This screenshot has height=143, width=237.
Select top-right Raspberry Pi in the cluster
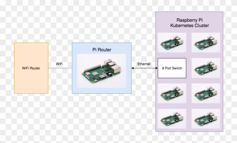pos(206,43)
